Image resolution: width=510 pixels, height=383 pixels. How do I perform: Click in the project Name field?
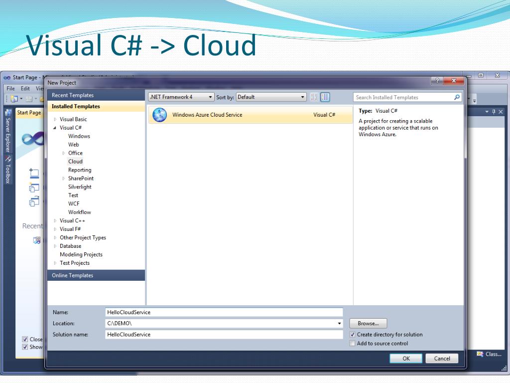(224, 312)
